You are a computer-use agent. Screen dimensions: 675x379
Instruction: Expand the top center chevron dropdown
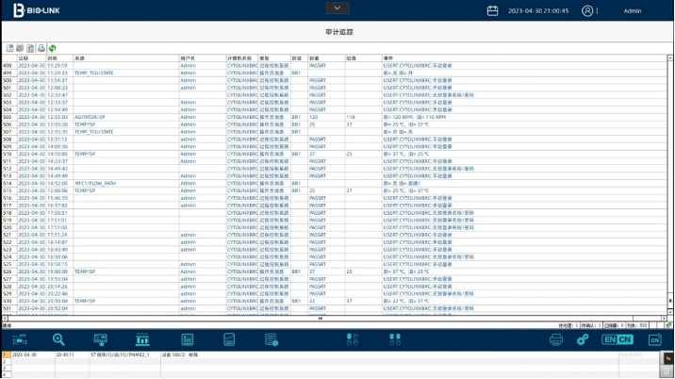[337, 8]
